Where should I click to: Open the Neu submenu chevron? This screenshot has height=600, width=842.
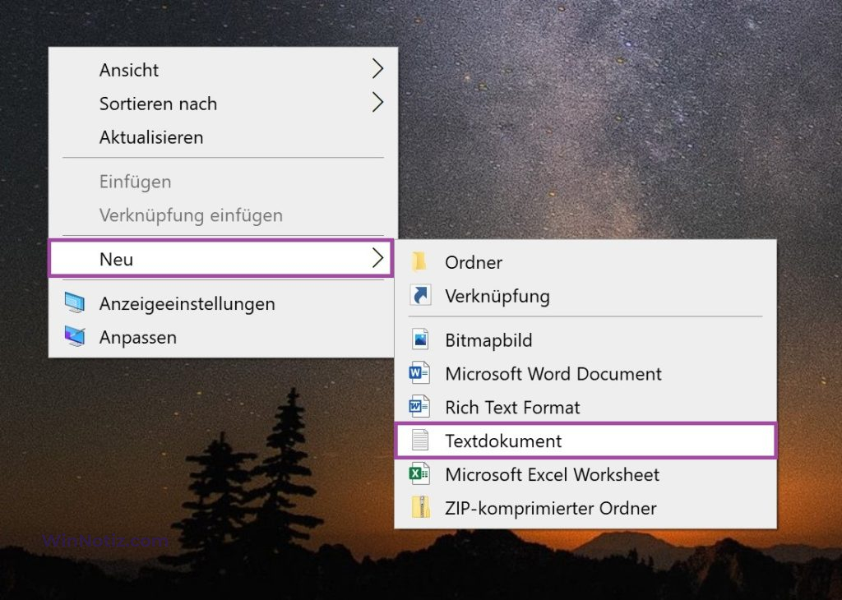click(377, 258)
